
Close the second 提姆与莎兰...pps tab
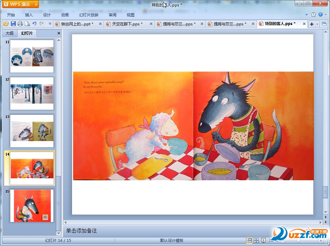pos(253,24)
